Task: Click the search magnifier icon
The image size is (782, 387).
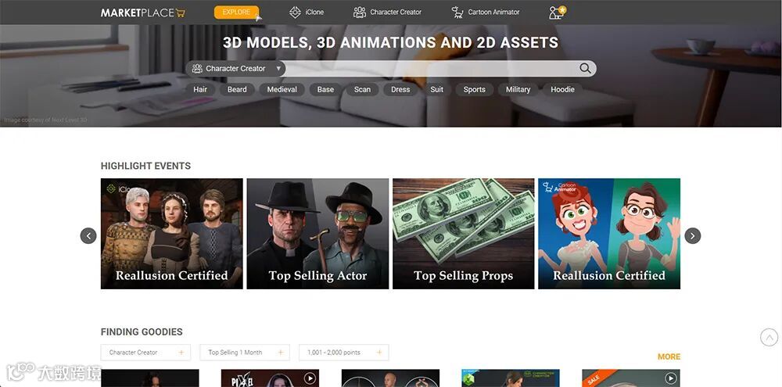Action: click(585, 68)
